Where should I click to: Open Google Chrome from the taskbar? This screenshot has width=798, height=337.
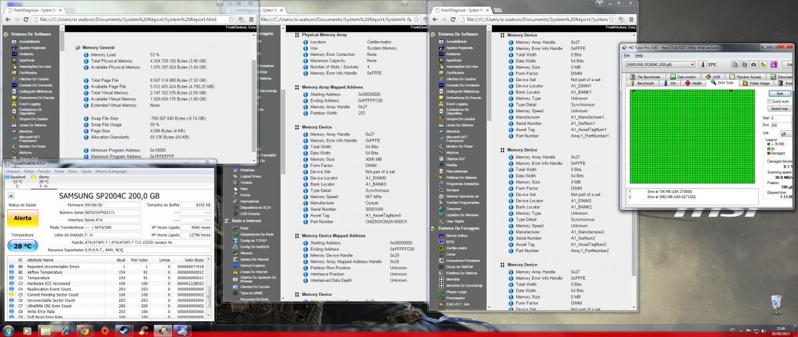[x=84, y=330]
